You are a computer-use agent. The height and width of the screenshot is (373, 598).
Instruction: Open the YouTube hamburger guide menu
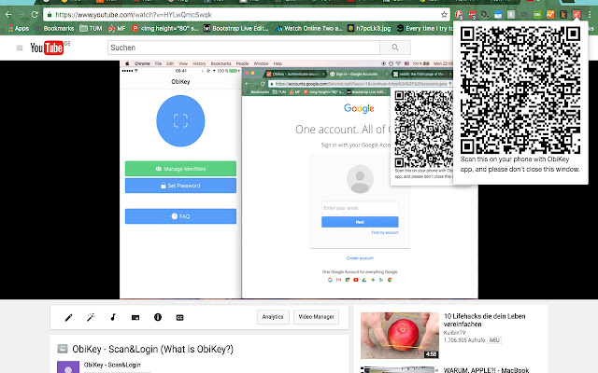pos(20,48)
